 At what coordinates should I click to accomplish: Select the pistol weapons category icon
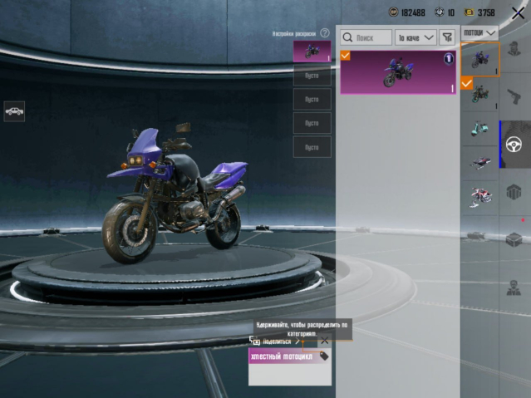(514, 96)
